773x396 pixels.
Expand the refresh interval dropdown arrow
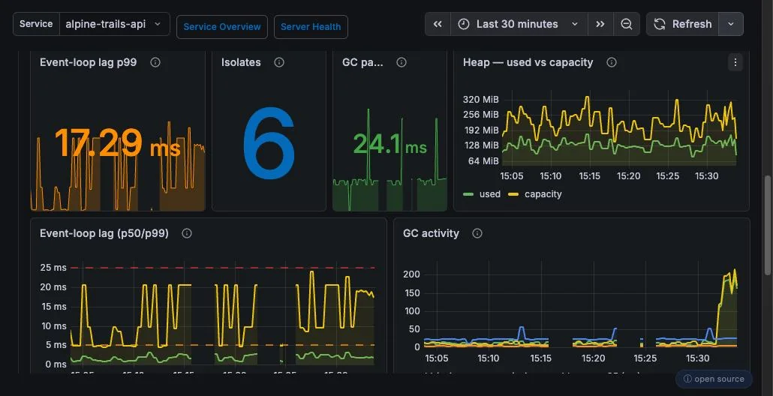click(731, 24)
